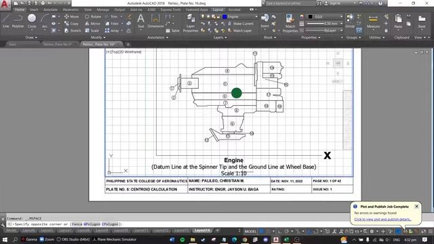
Task: Expand the Annotation panel
Action: tap(158, 37)
